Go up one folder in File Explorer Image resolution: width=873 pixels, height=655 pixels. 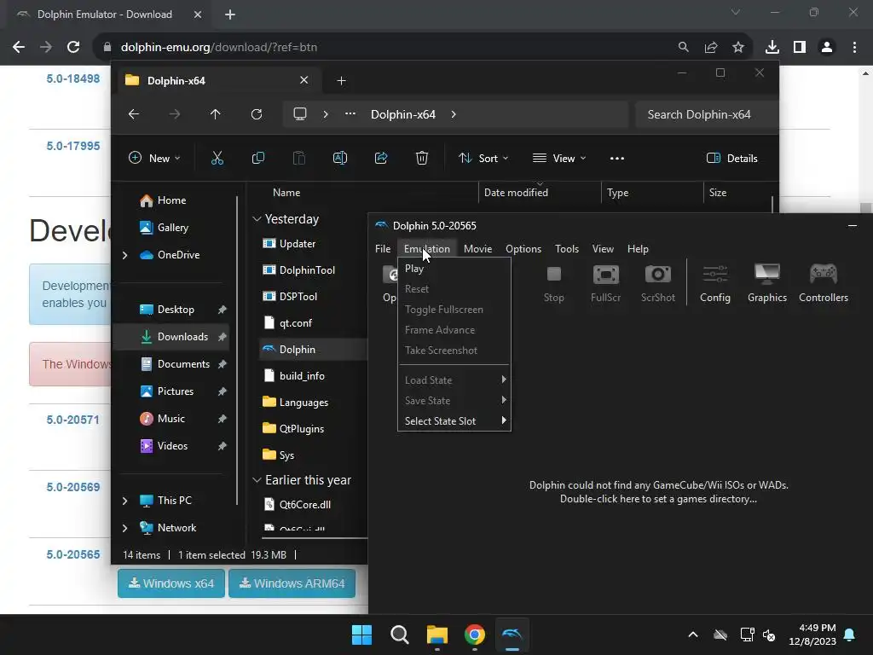(216, 114)
